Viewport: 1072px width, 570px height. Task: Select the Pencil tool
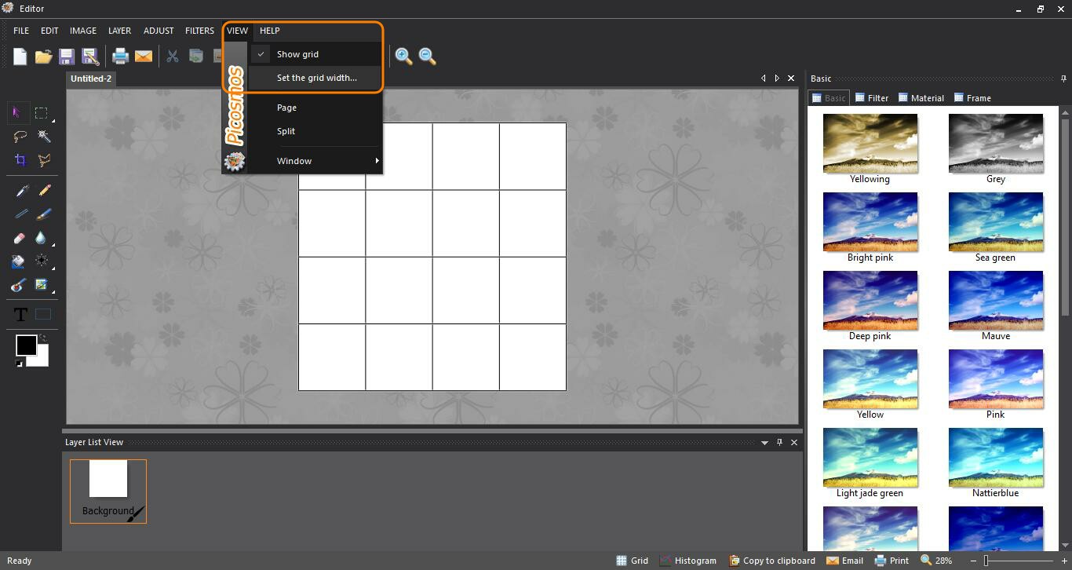[x=44, y=191]
